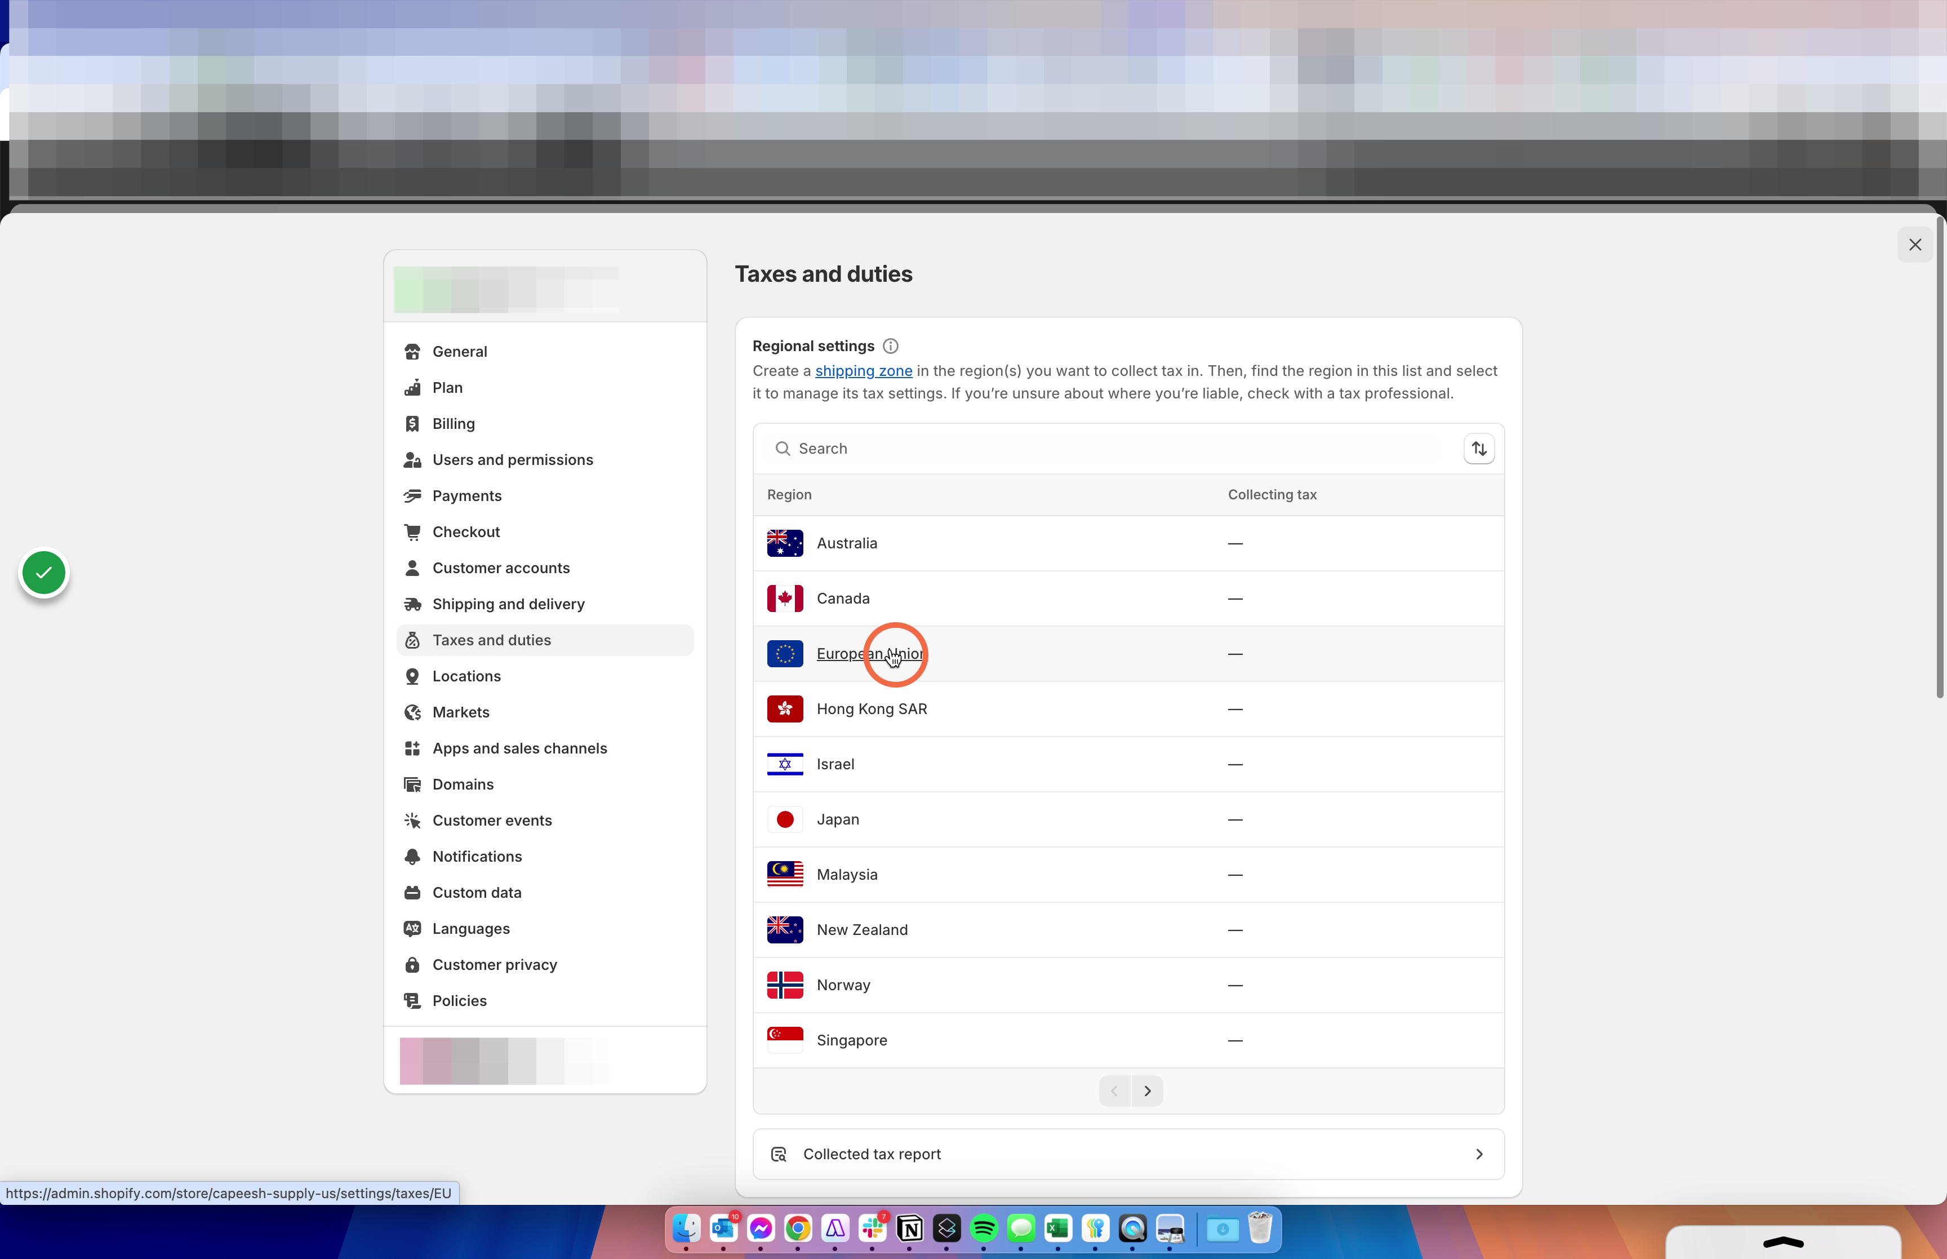Click the page vertical scrollbar
The width and height of the screenshot is (1947, 1259).
point(1940,458)
